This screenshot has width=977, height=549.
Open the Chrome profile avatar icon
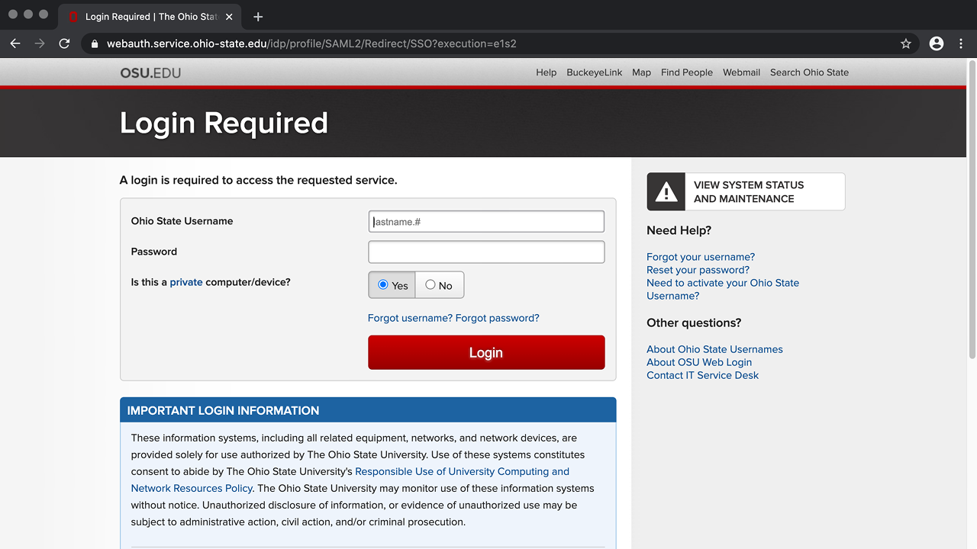click(937, 43)
